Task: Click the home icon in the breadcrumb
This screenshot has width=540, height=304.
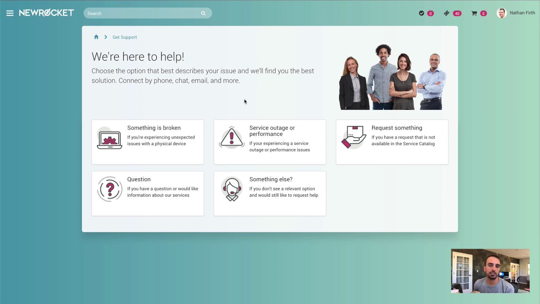Action: tap(96, 37)
